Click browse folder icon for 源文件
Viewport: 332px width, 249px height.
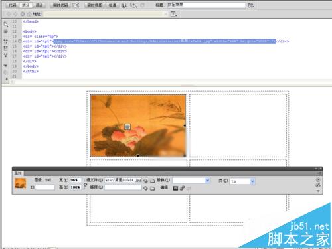click(x=153, y=181)
